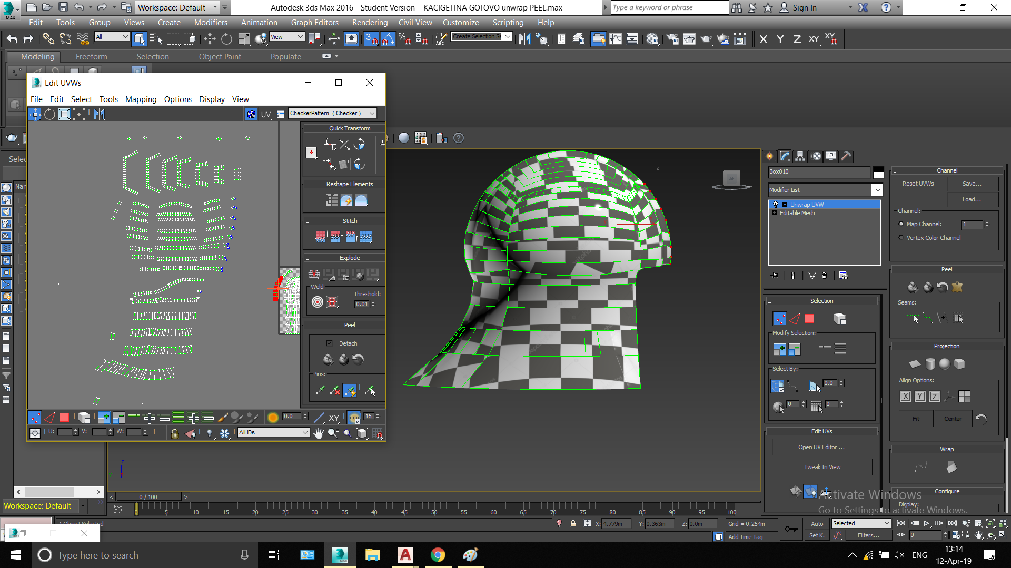Click Align to X button
1011x568 pixels.
coord(905,397)
